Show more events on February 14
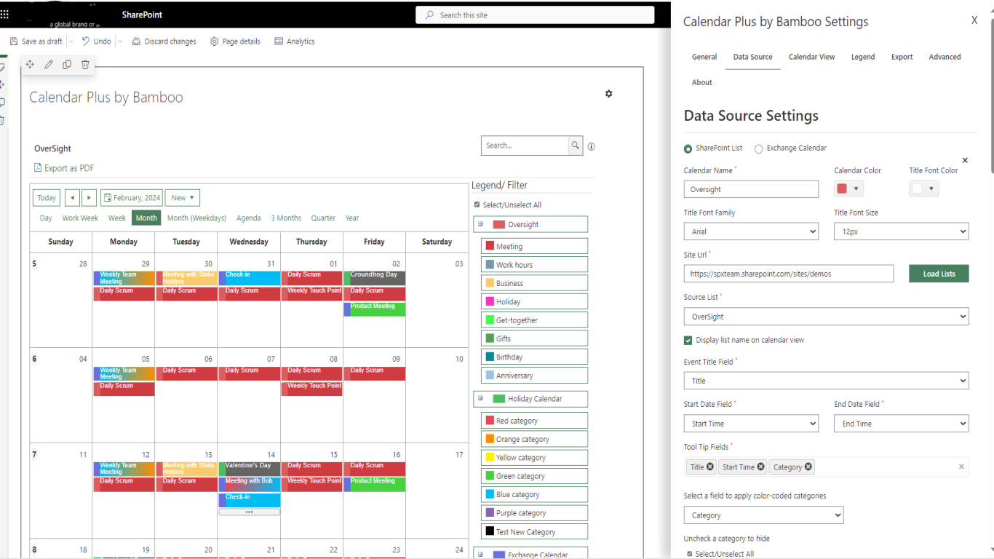Screen dimensions: 994x559 [249, 512]
